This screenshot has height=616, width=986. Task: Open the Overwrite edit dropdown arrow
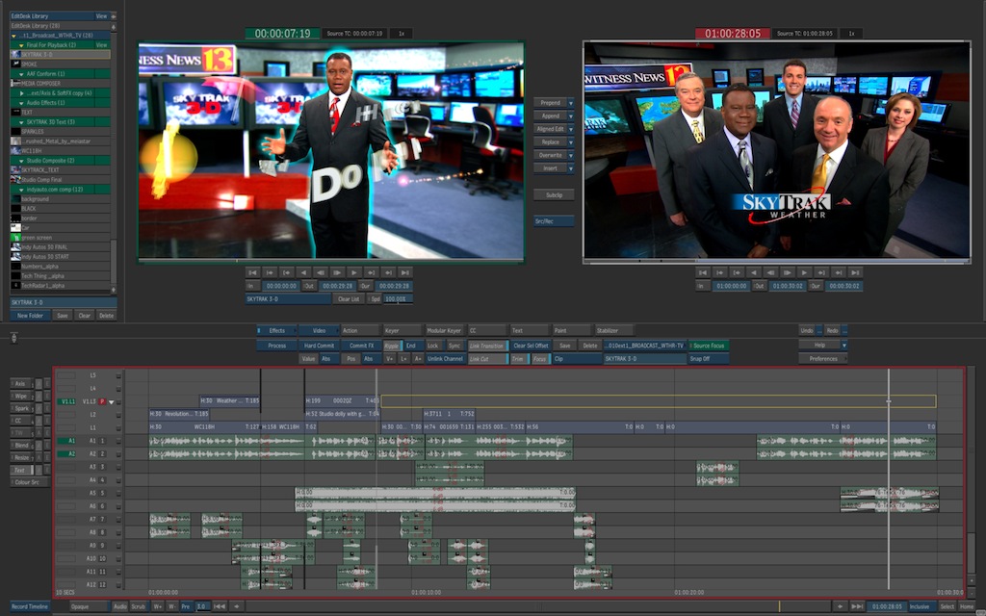[570, 155]
